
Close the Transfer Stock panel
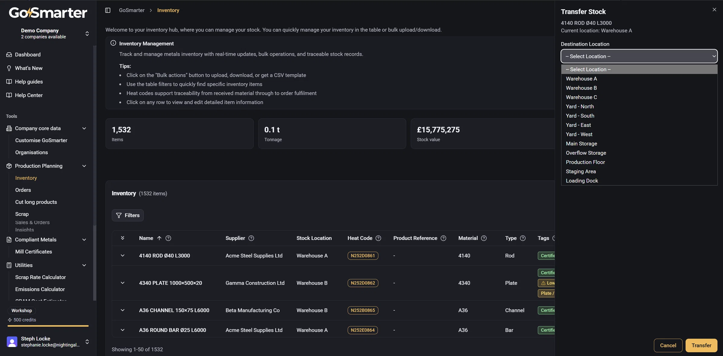[714, 10]
